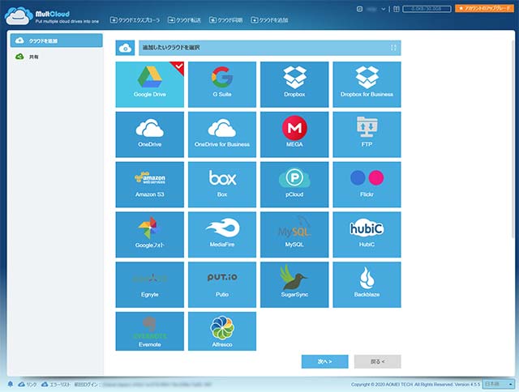Open the Cloud Explorer tab
This screenshot has width=519, height=392.
135,20
